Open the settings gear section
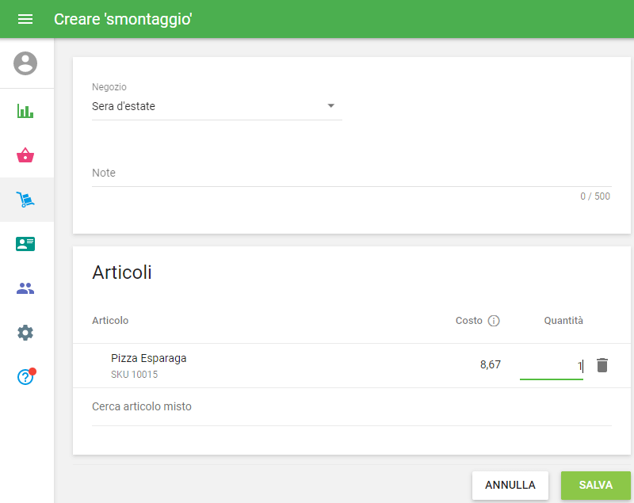Image resolution: width=634 pixels, height=503 pixels. 25,333
